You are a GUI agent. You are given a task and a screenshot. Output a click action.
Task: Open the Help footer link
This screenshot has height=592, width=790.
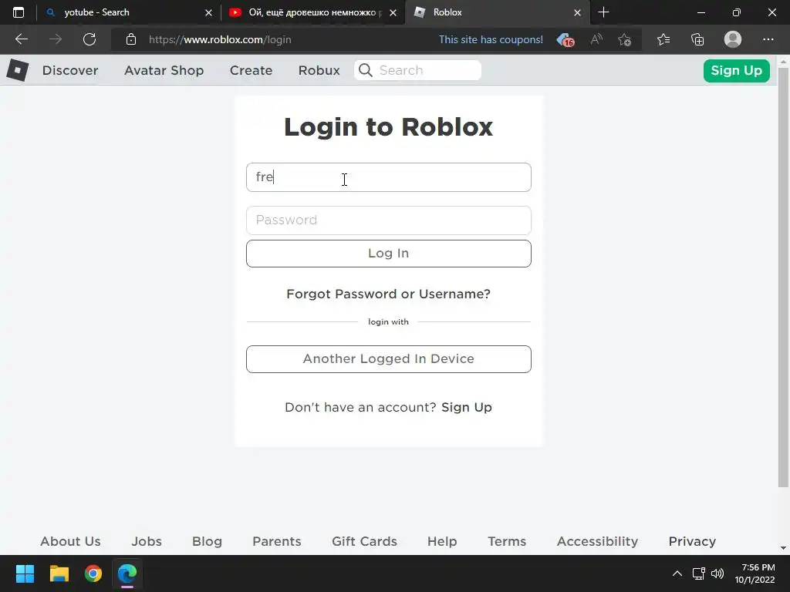(x=442, y=541)
